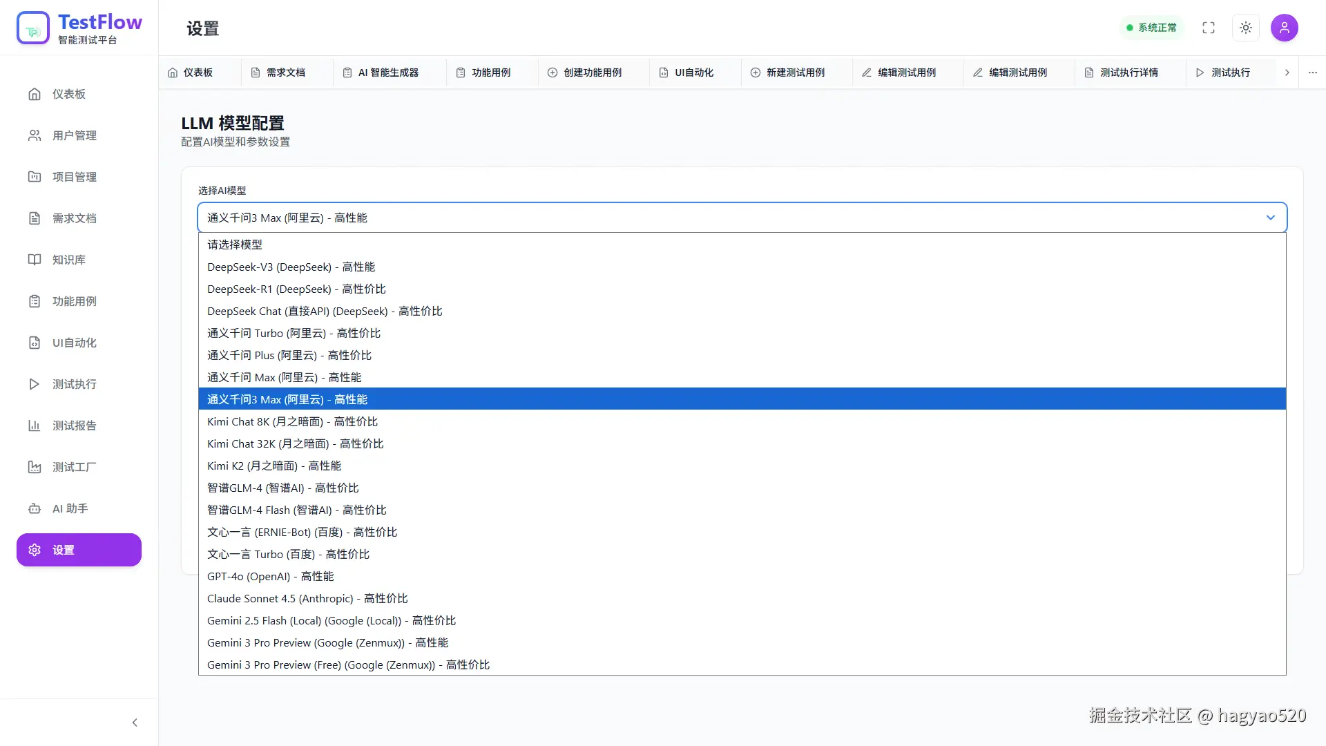Click the TestFlow logo icon
This screenshot has width=1326, height=746.
pyautogui.click(x=33, y=28)
